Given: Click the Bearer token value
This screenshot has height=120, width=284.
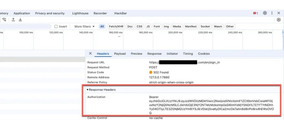Looking at the screenshot, I should [x=211, y=105].
